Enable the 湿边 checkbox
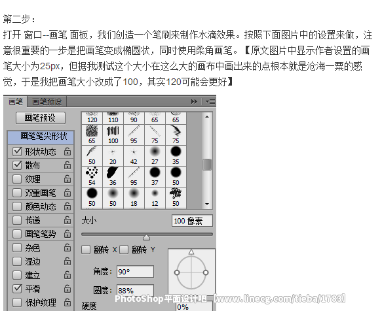Viewport: 382px width, 311px height. pyautogui.click(x=17, y=261)
